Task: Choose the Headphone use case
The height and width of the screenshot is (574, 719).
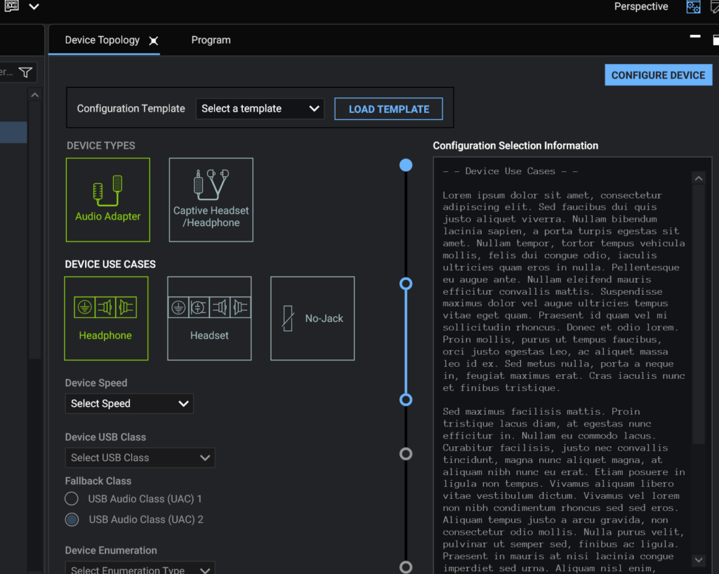Action: click(106, 319)
